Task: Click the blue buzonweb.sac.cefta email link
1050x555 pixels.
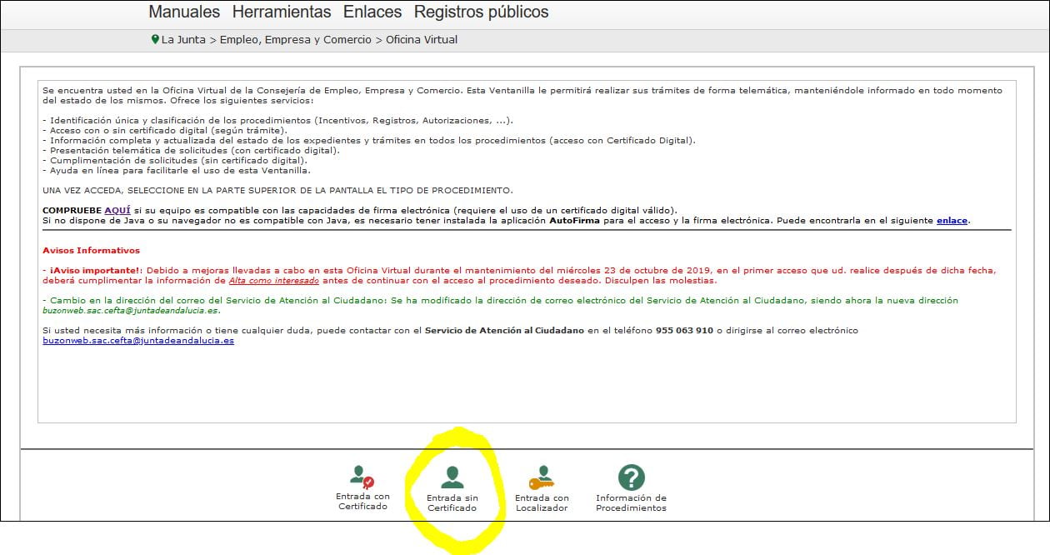Action: (x=138, y=340)
